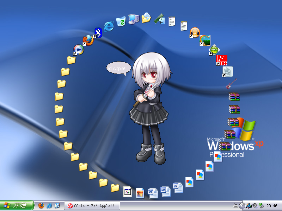Select the large Internet Explorer desktop icon
This screenshot has height=211, width=282.
point(109,26)
